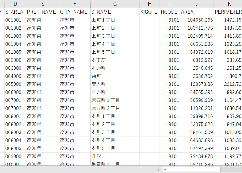Click the cell 鷹匠町２丁目
242x173 pixels.
coord(115,108)
